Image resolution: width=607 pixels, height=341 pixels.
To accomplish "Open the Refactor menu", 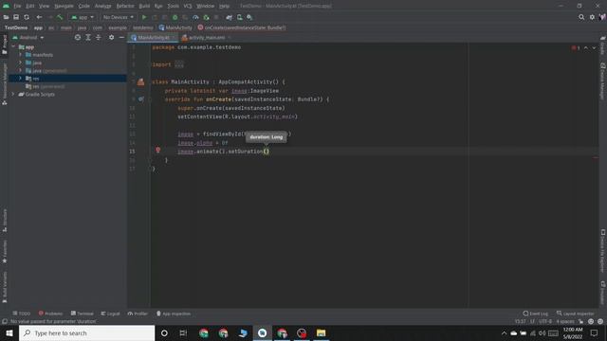I will (x=125, y=6).
